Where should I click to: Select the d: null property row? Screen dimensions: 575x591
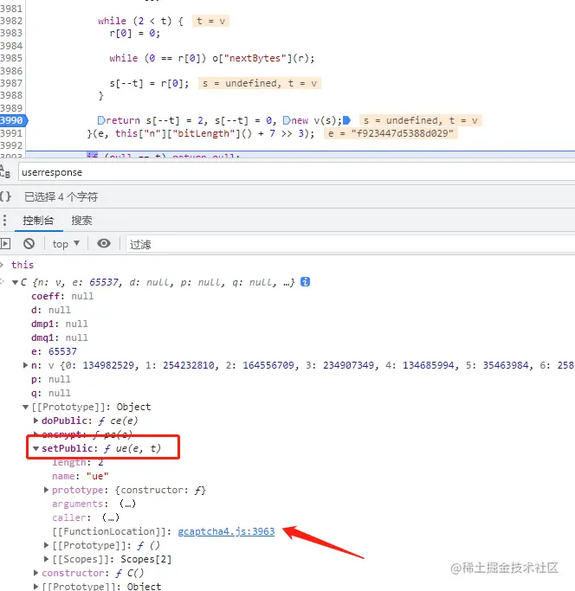pyautogui.click(x=51, y=310)
